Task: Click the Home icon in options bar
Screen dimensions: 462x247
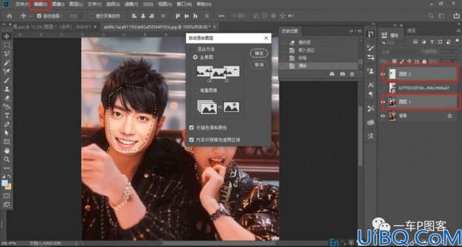Action: 9,16
